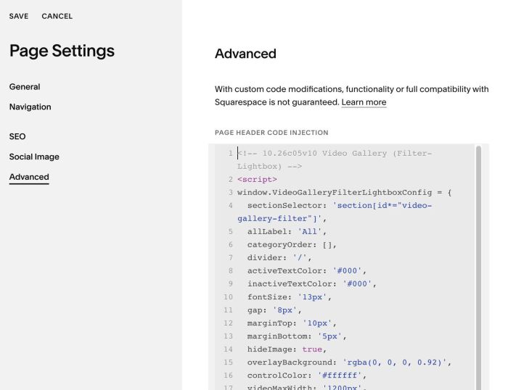
Task: Switch to the SEO tab
Action: (17, 136)
